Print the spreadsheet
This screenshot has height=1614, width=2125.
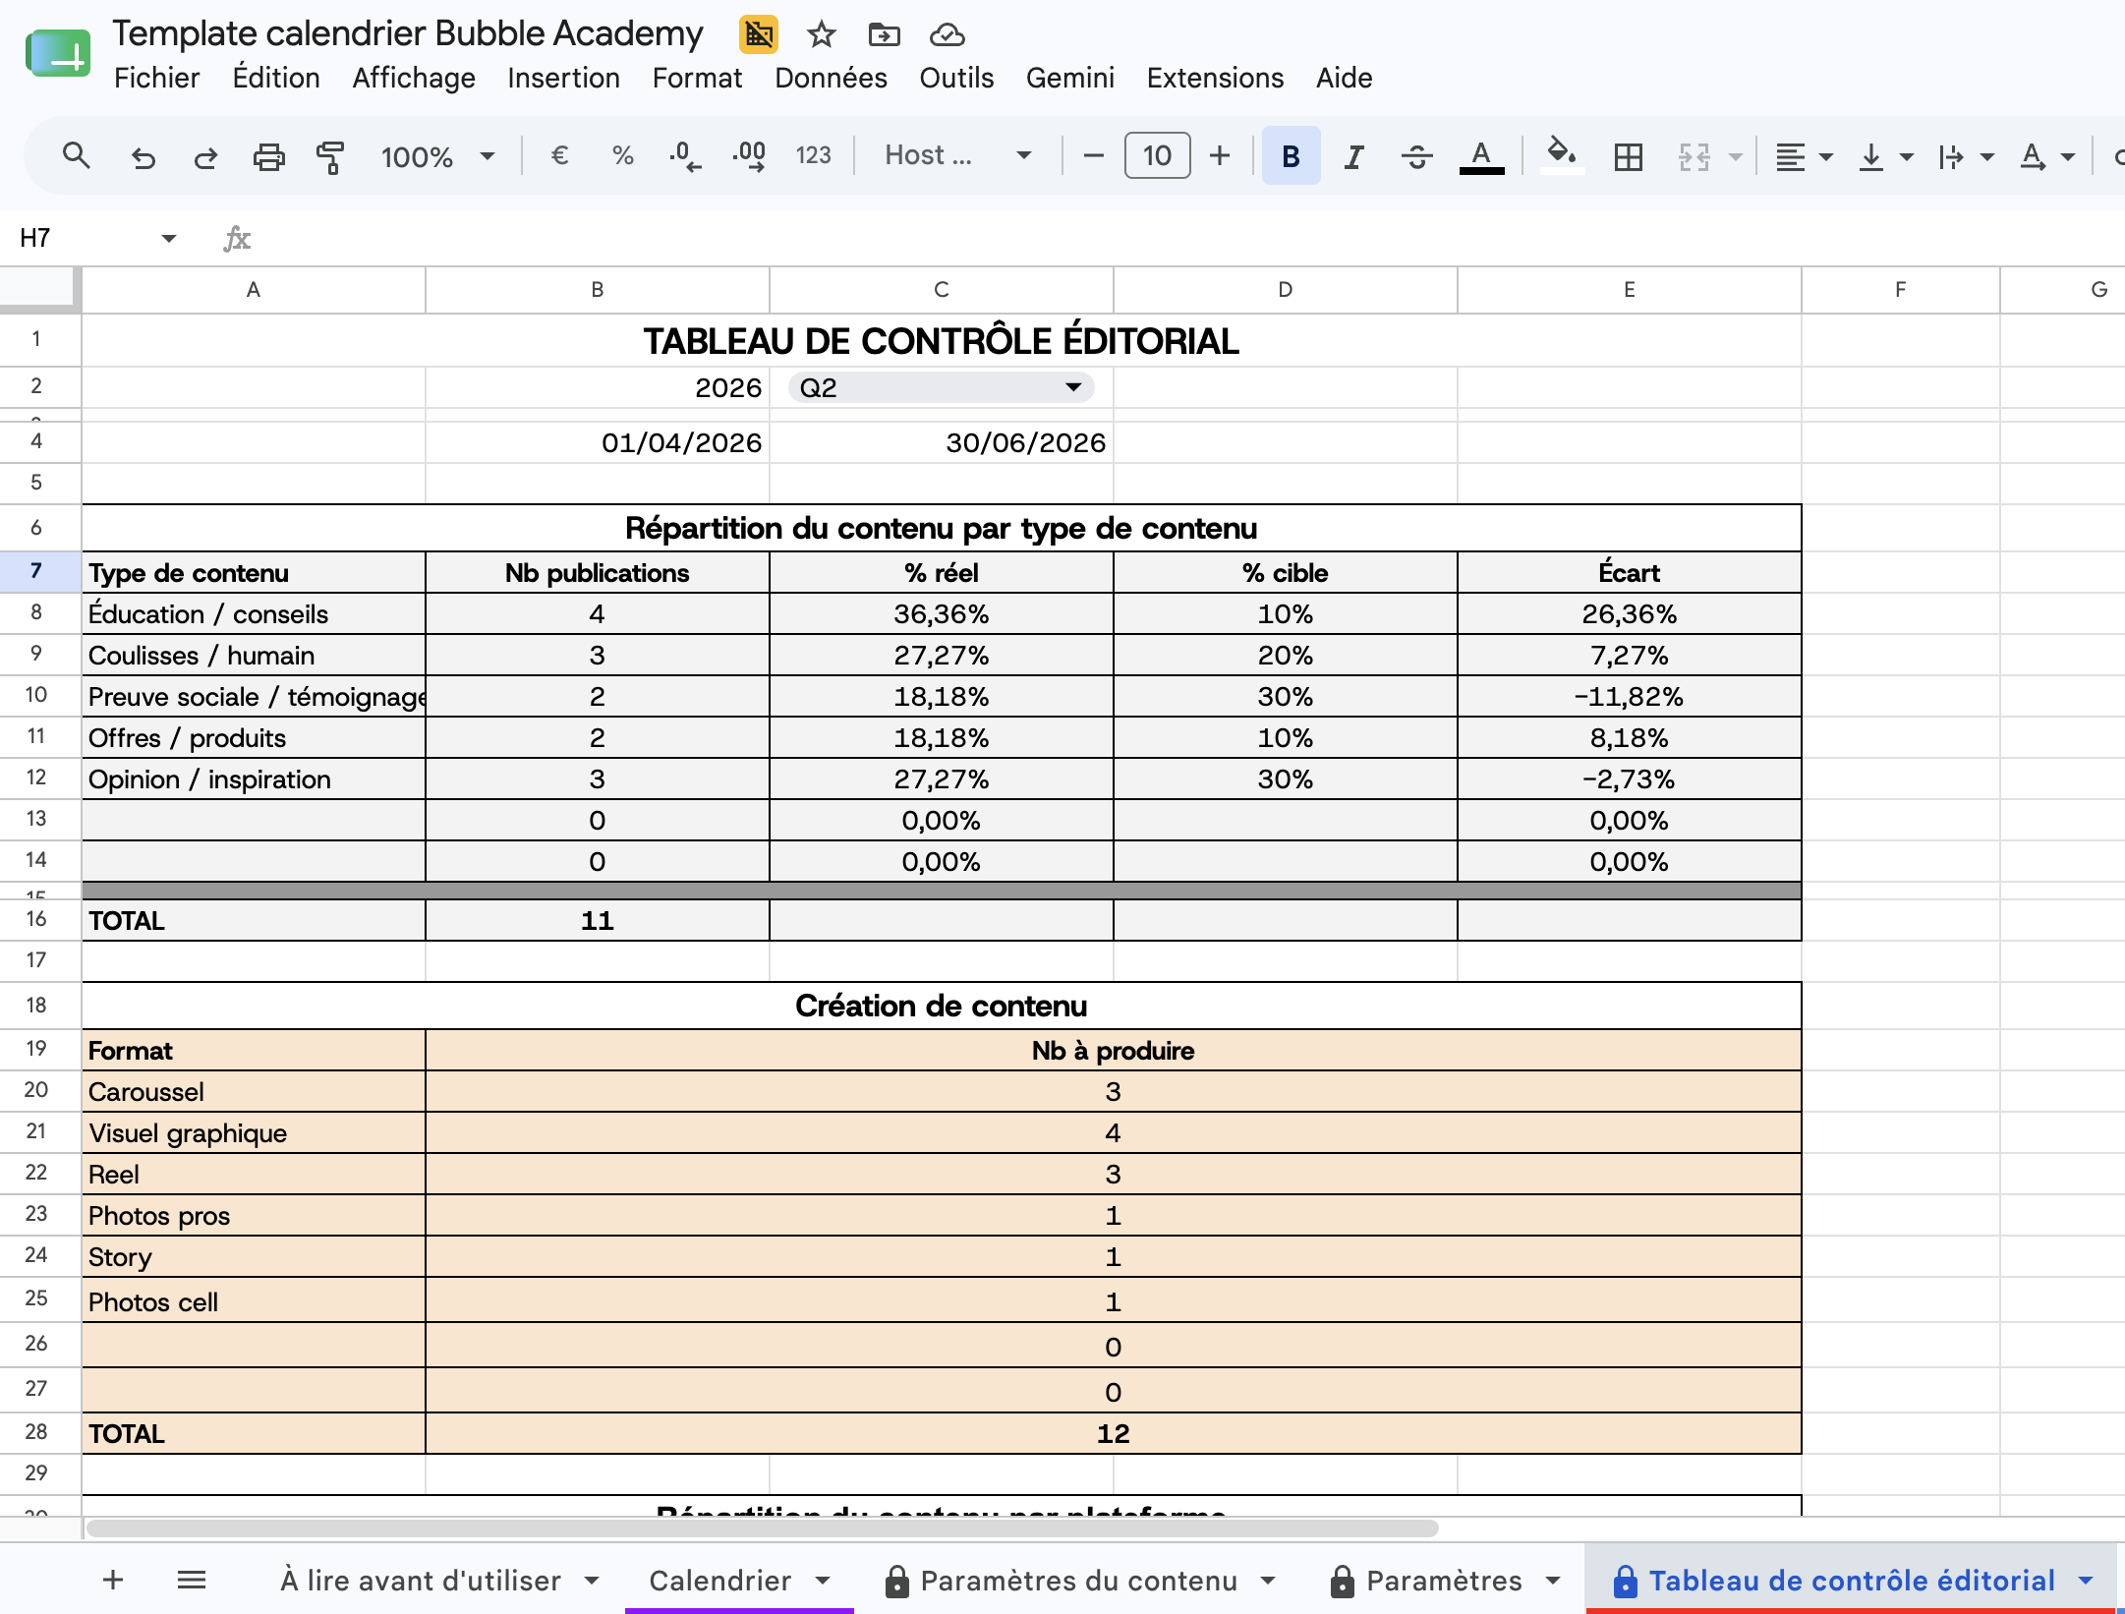click(x=268, y=156)
